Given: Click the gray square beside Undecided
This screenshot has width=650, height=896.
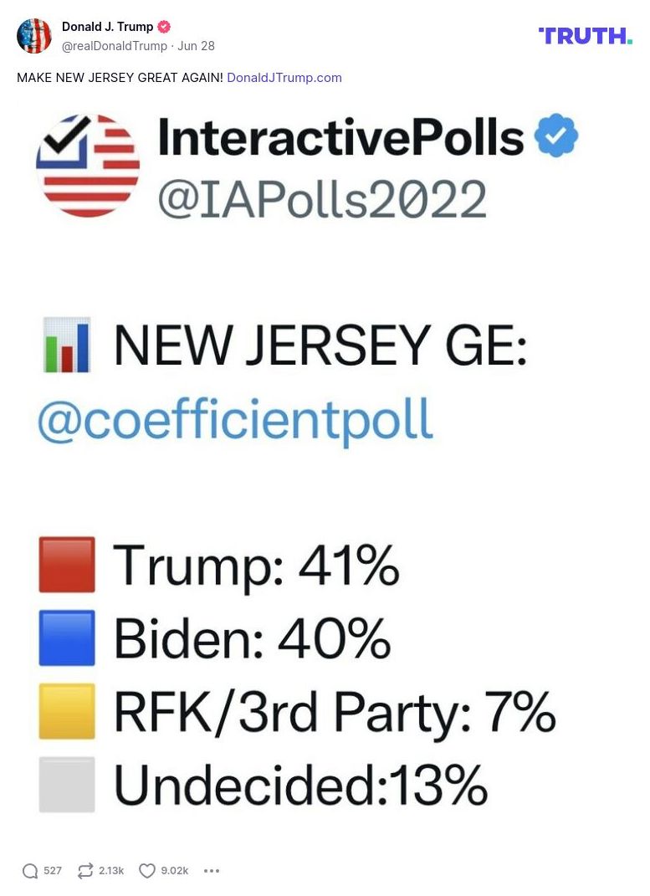Looking at the screenshot, I should pos(67,784).
